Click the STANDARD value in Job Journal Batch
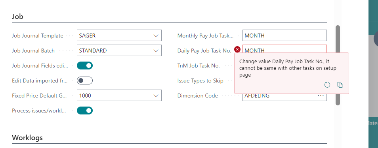 click(x=93, y=51)
